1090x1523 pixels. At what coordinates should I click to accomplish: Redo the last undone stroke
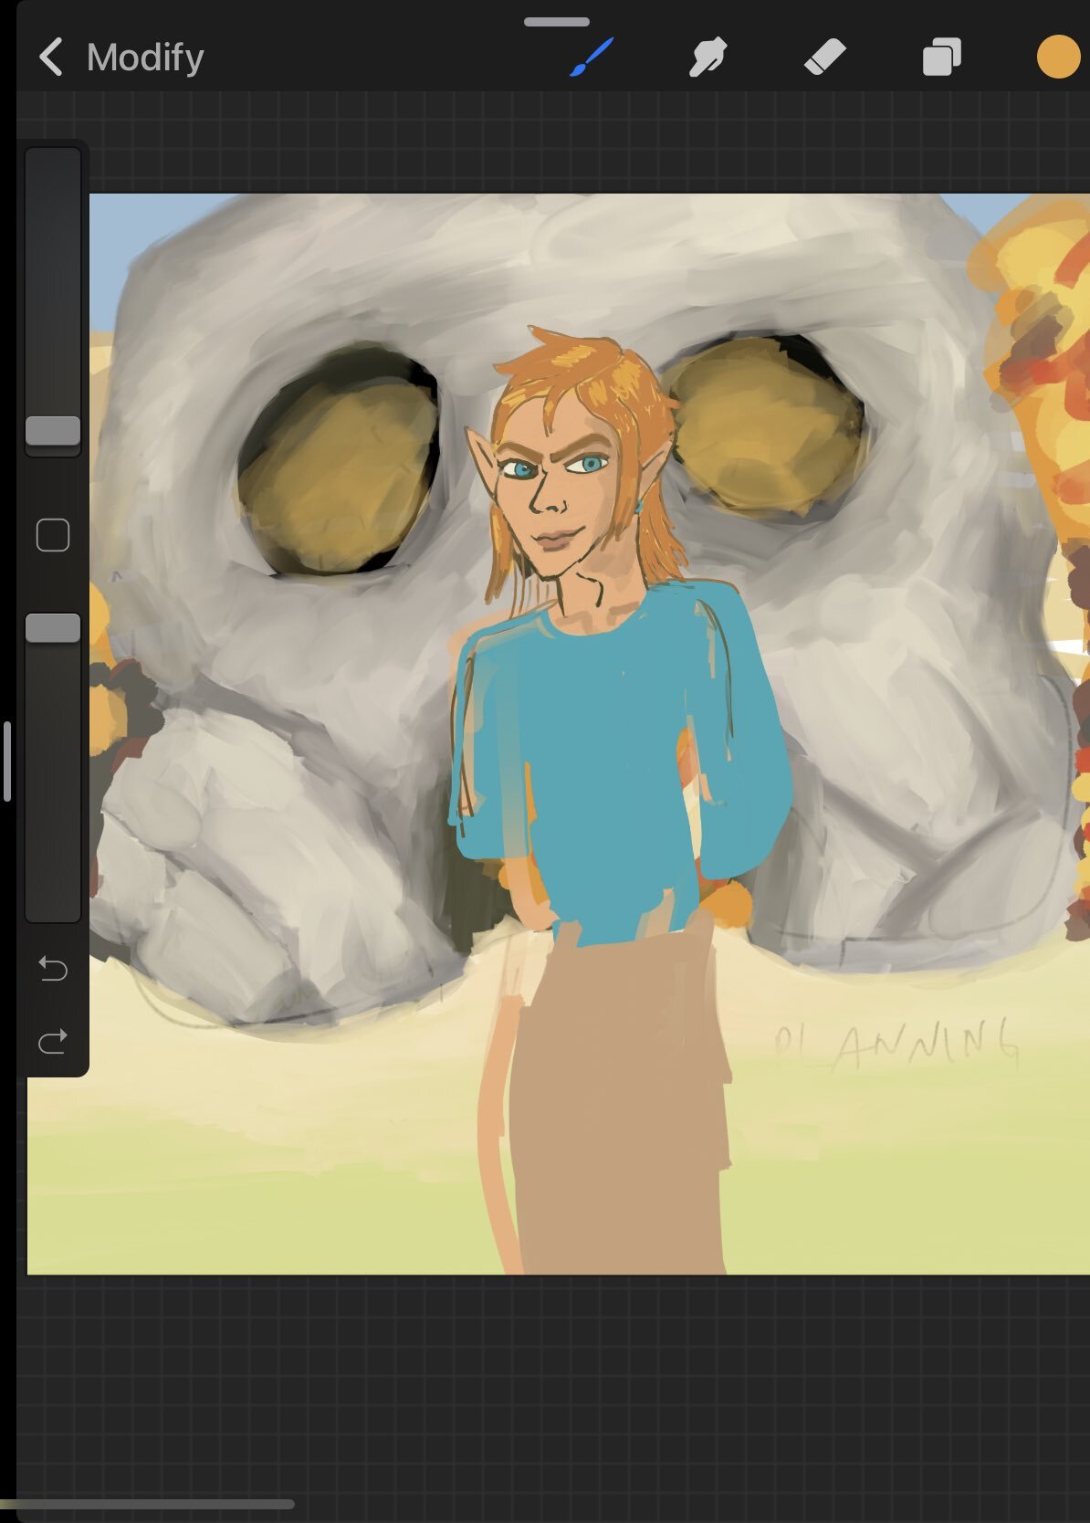[53, 1040]
